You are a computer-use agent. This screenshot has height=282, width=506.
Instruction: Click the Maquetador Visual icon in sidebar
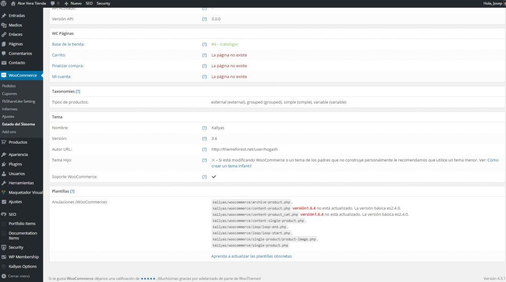point(4,192)
